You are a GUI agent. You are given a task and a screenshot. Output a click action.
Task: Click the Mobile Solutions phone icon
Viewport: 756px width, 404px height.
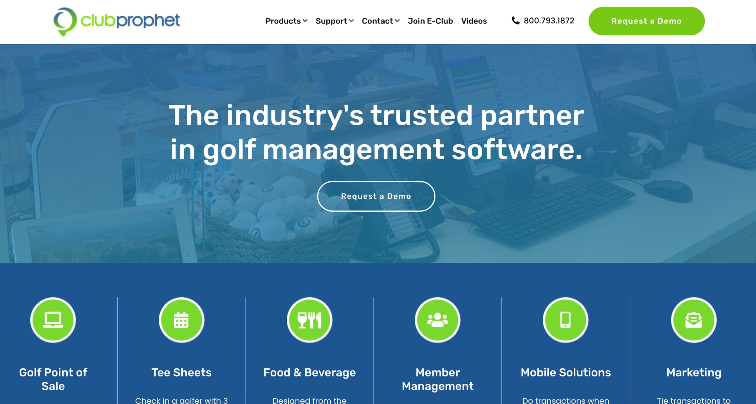[x=565, y=320]
